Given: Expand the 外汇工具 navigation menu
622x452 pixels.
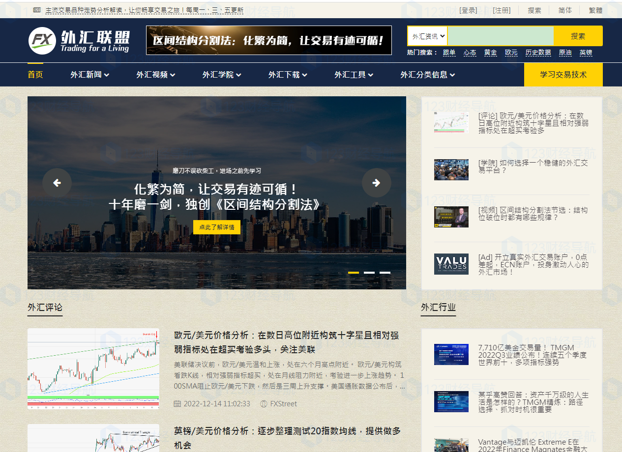Looking at the screenshot, I should [x=354, y=75].
